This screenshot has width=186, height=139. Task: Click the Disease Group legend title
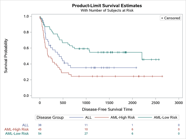point(50,117)
